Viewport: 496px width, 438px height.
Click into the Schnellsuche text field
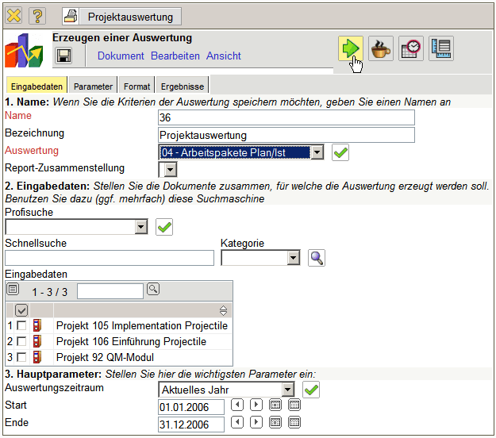110,258
